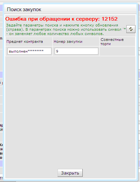This screenshot has width=140, height=182.
Task: Select the Номер закупки column header
Action: click(x=76, y=41)
